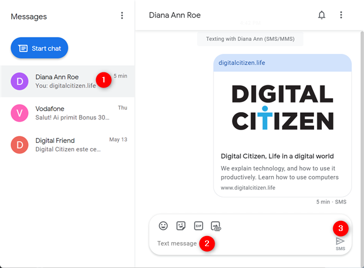This screenshot has height=268, width=364.
Task: Click the Diana Ann Roe conversation header name
Action: click(x=175, y=15)
